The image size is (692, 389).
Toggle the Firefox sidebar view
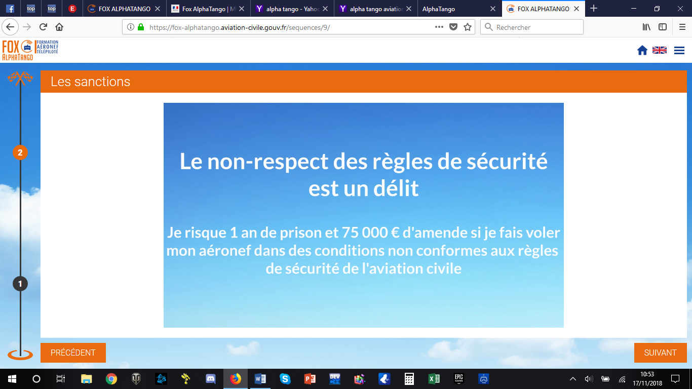point(663,27)
